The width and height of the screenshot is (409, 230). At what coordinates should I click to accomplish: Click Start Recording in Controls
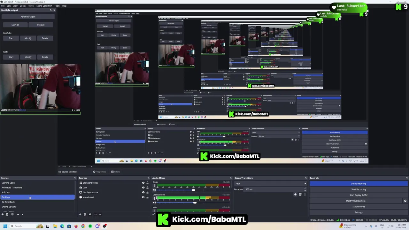tap(359, 189)
